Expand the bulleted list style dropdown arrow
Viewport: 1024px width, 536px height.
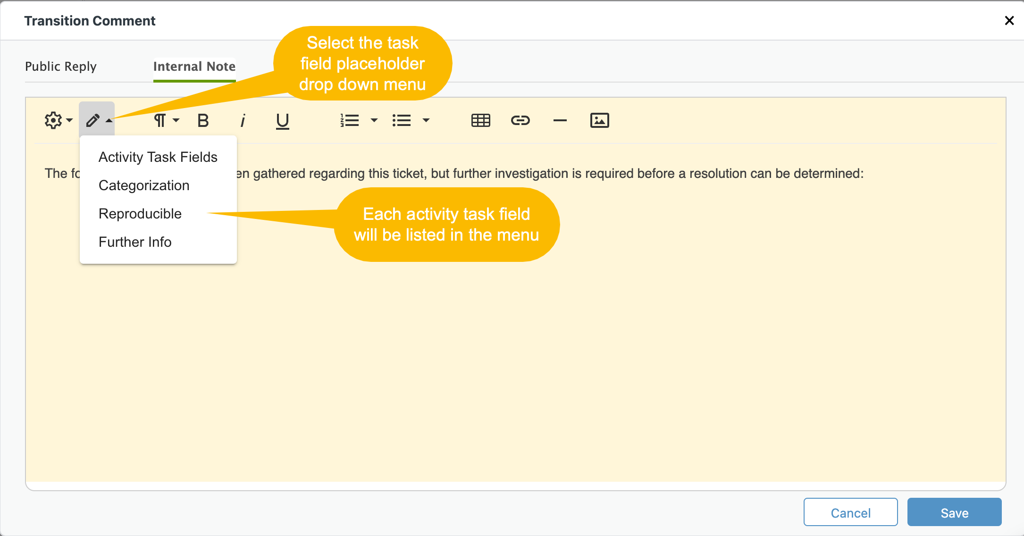tap(426, 120)
